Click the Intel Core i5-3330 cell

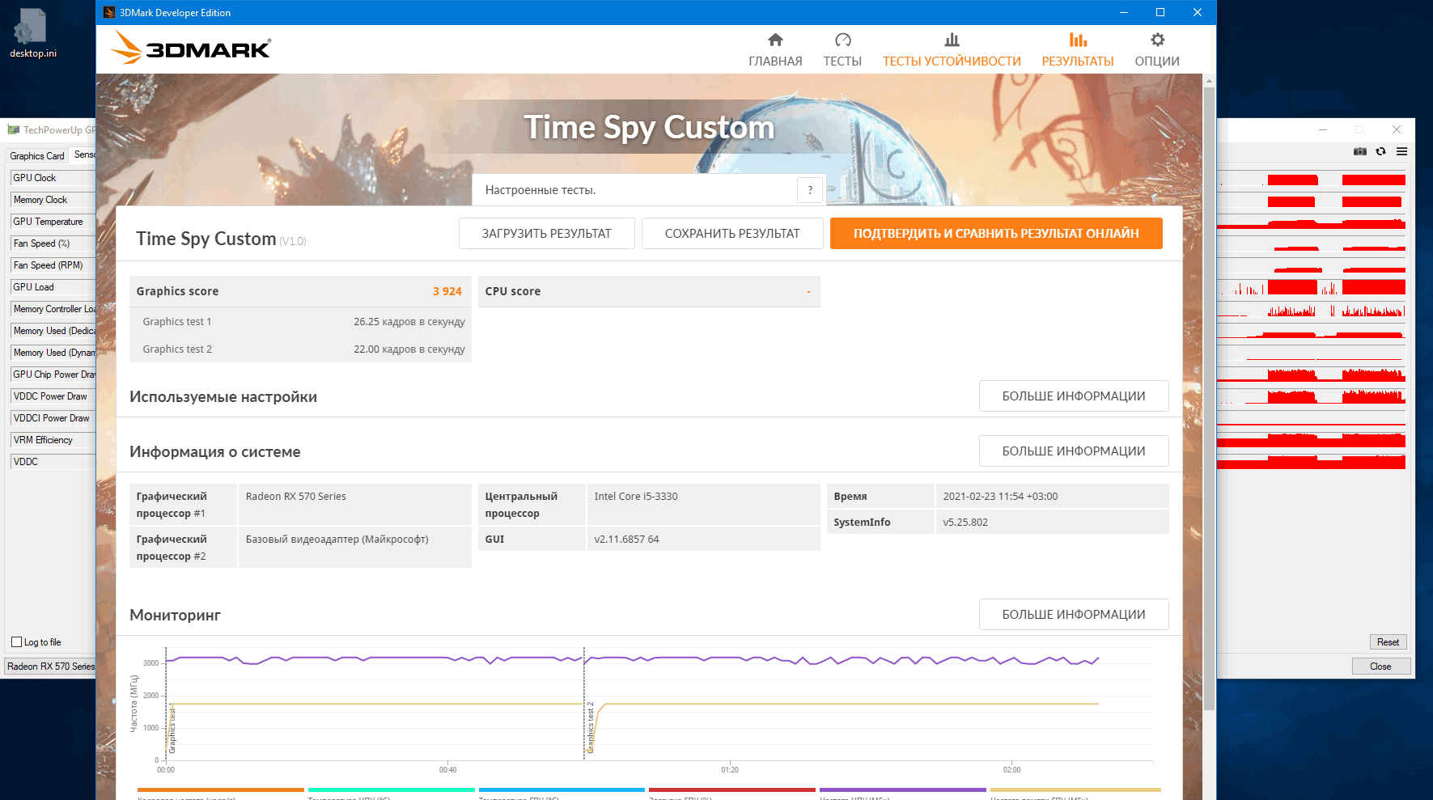(703, 505)
